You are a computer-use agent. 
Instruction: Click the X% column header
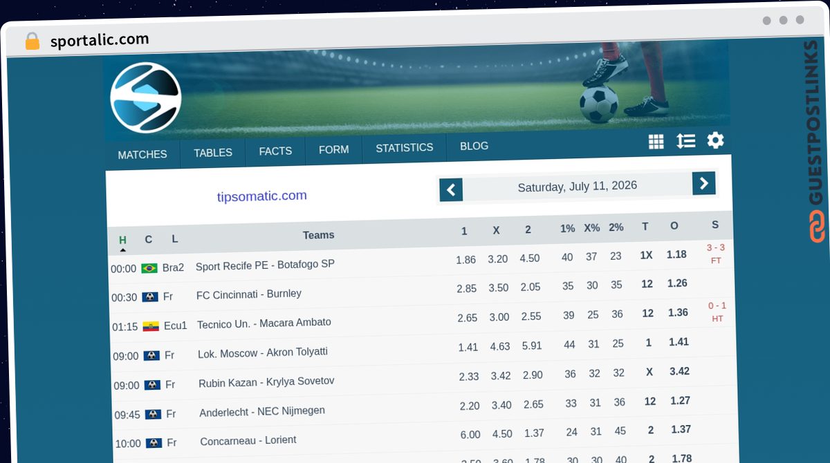pyautogui.click(x=592, y=227)
